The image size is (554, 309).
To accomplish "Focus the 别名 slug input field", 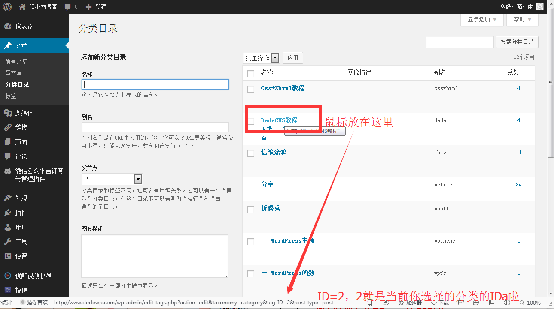I will 155,127.
